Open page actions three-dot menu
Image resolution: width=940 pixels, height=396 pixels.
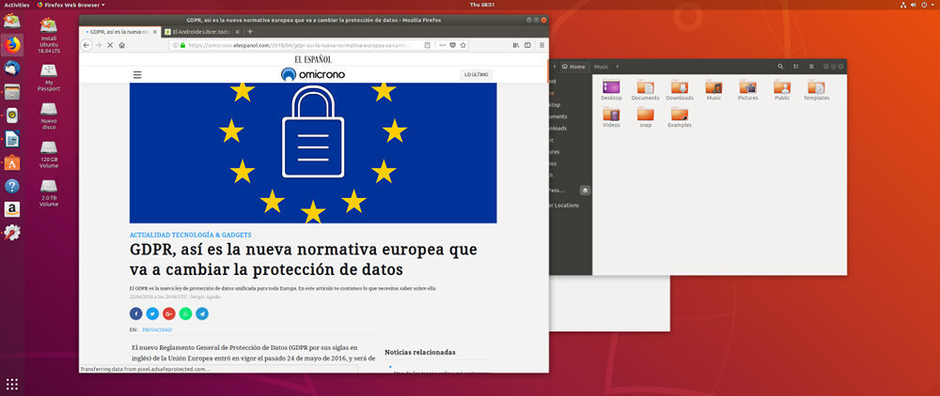[x=443, y=45]
